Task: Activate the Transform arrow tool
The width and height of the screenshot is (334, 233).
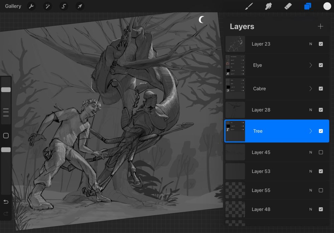Action: tap(79, 6)
